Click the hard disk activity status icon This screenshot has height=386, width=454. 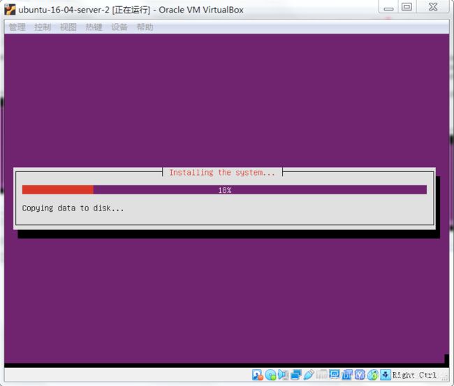(258, 375)
